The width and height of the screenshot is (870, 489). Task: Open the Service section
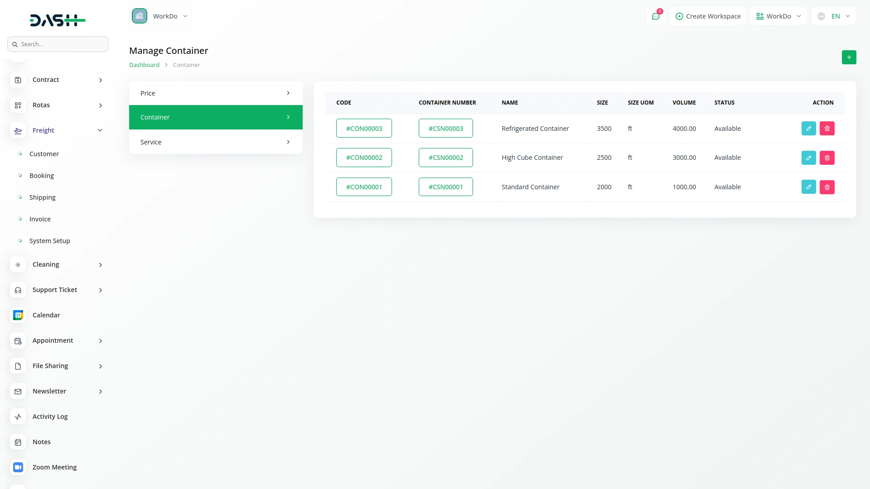pyautogui.click(x=215, y=142)
